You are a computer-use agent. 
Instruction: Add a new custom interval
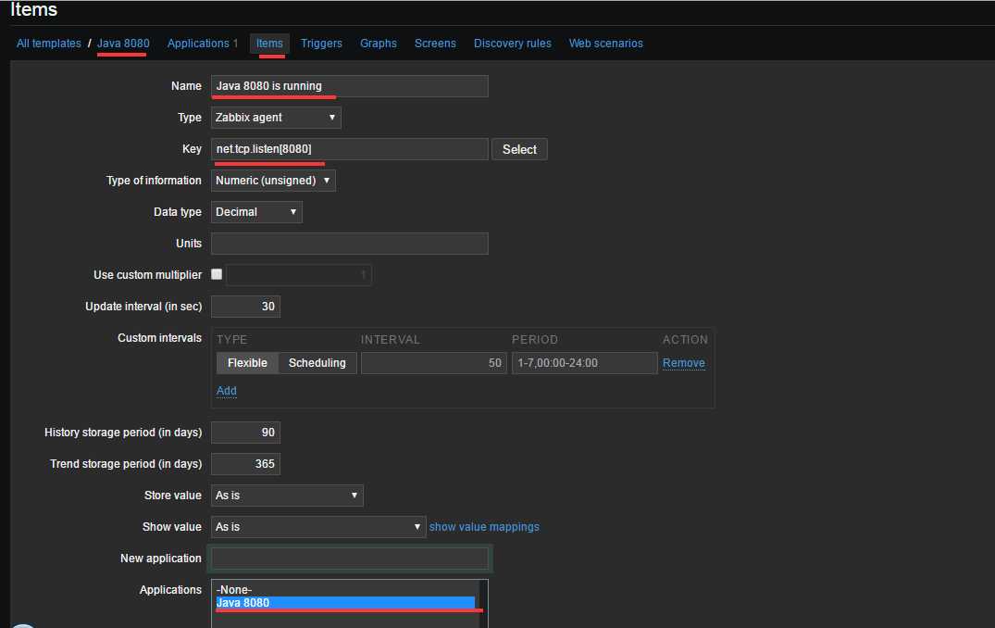(227, 391)
